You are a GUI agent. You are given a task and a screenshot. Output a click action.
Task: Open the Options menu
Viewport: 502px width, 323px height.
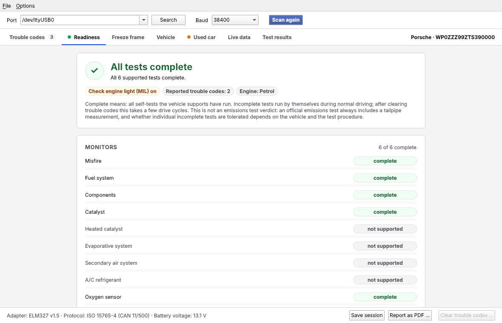coord(25,6)
